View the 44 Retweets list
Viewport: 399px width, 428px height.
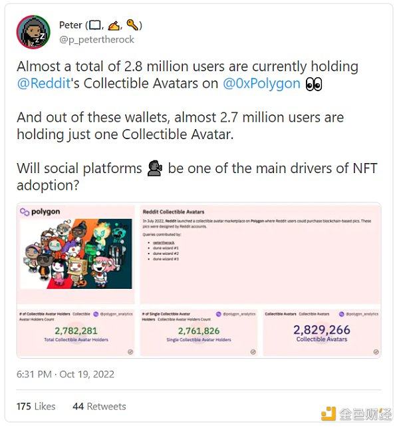coord(99,405)
